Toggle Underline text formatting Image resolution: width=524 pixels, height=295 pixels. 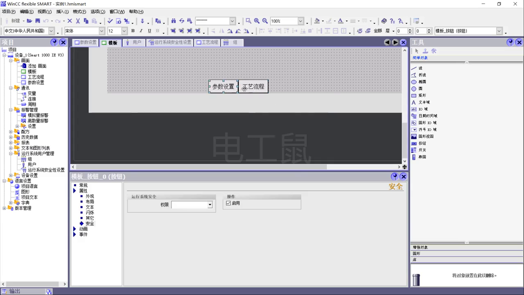click(x=149, y=31)
